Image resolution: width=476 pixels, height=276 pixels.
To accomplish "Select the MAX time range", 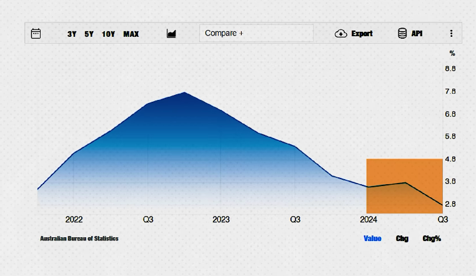I will [x=131, y=34].
